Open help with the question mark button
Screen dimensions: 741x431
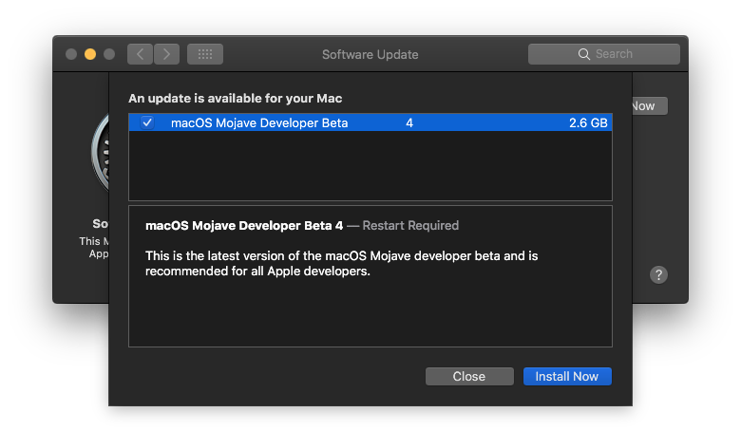tap(658, 274)
